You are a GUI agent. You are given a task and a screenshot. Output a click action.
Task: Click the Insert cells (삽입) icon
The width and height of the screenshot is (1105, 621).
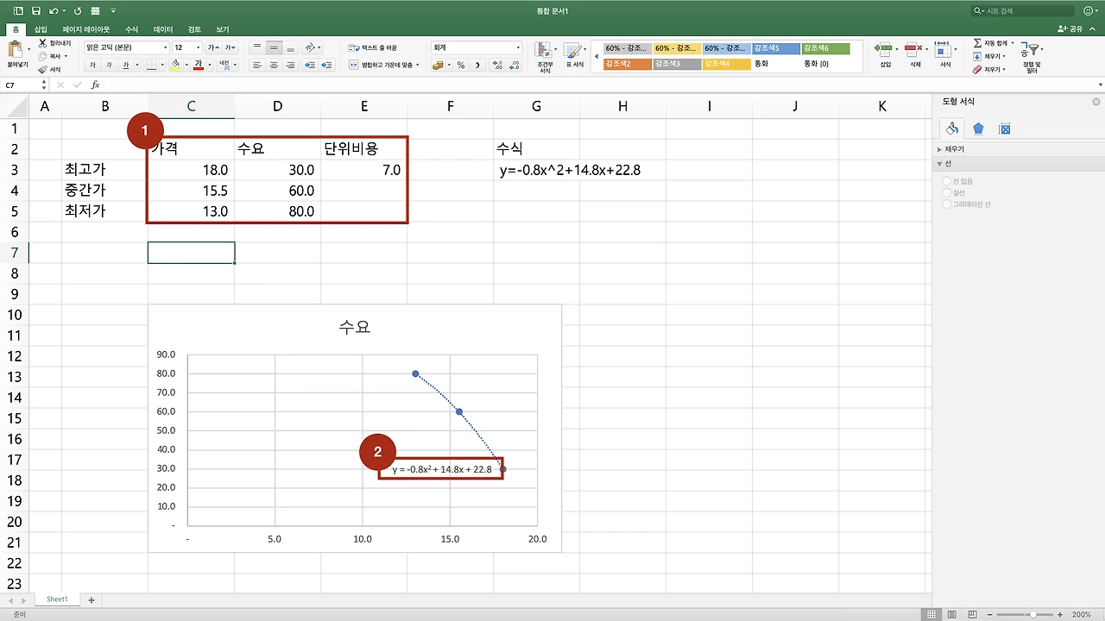click(885, 49)
